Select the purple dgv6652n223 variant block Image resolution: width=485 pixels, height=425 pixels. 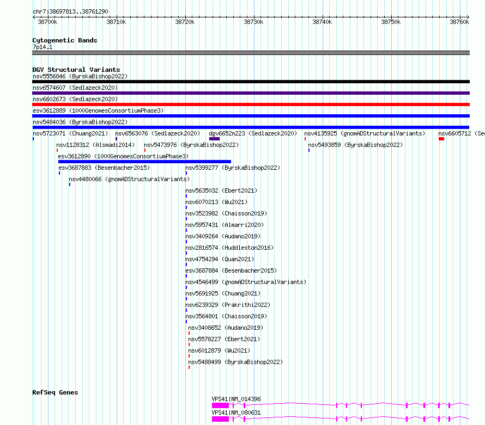pyautogui.click(x=214, y=139)
